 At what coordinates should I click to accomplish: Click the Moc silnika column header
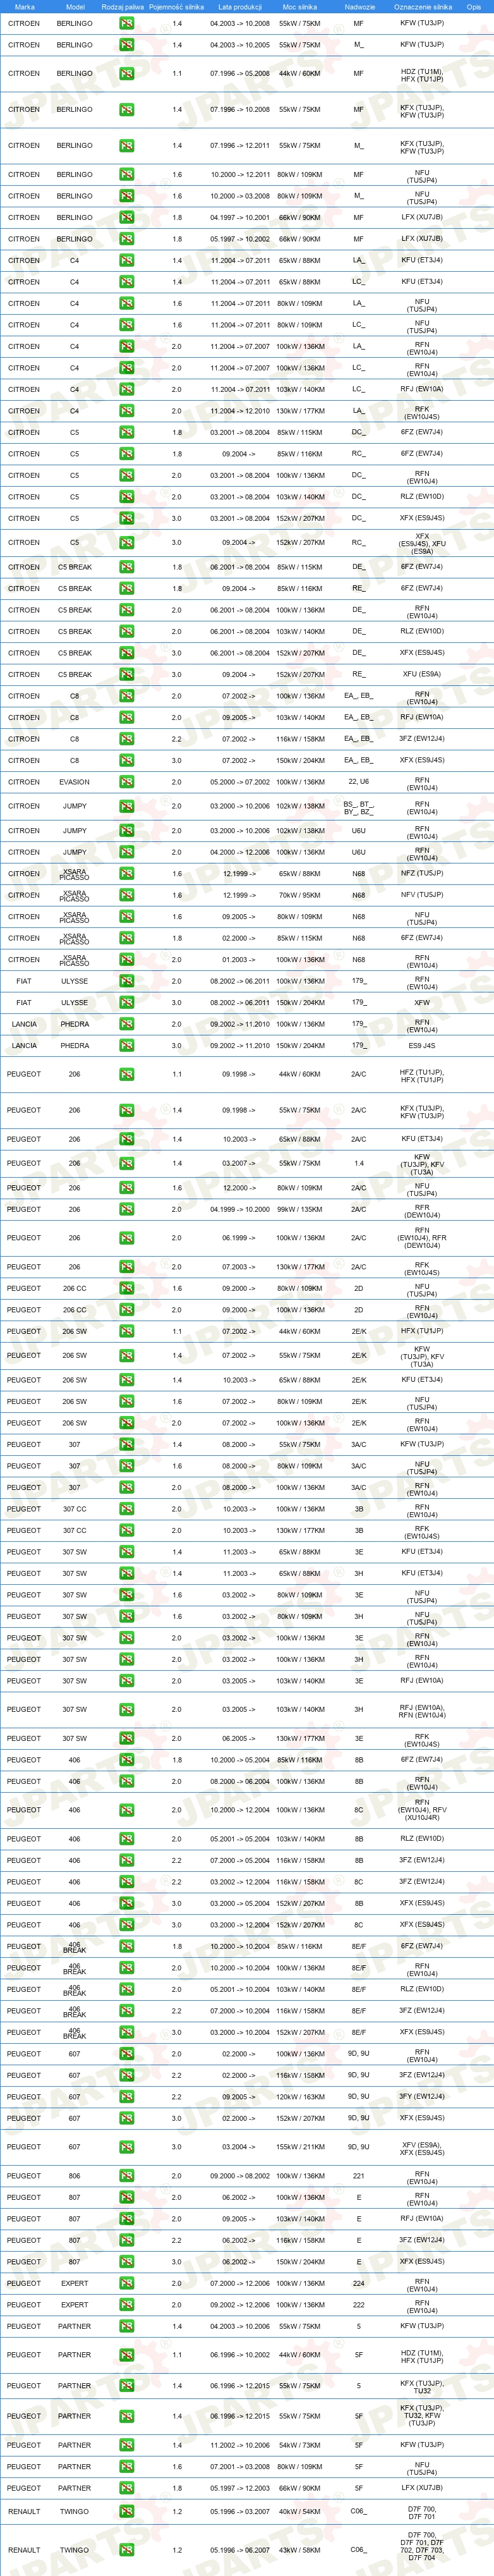click(x=300, y=7)
